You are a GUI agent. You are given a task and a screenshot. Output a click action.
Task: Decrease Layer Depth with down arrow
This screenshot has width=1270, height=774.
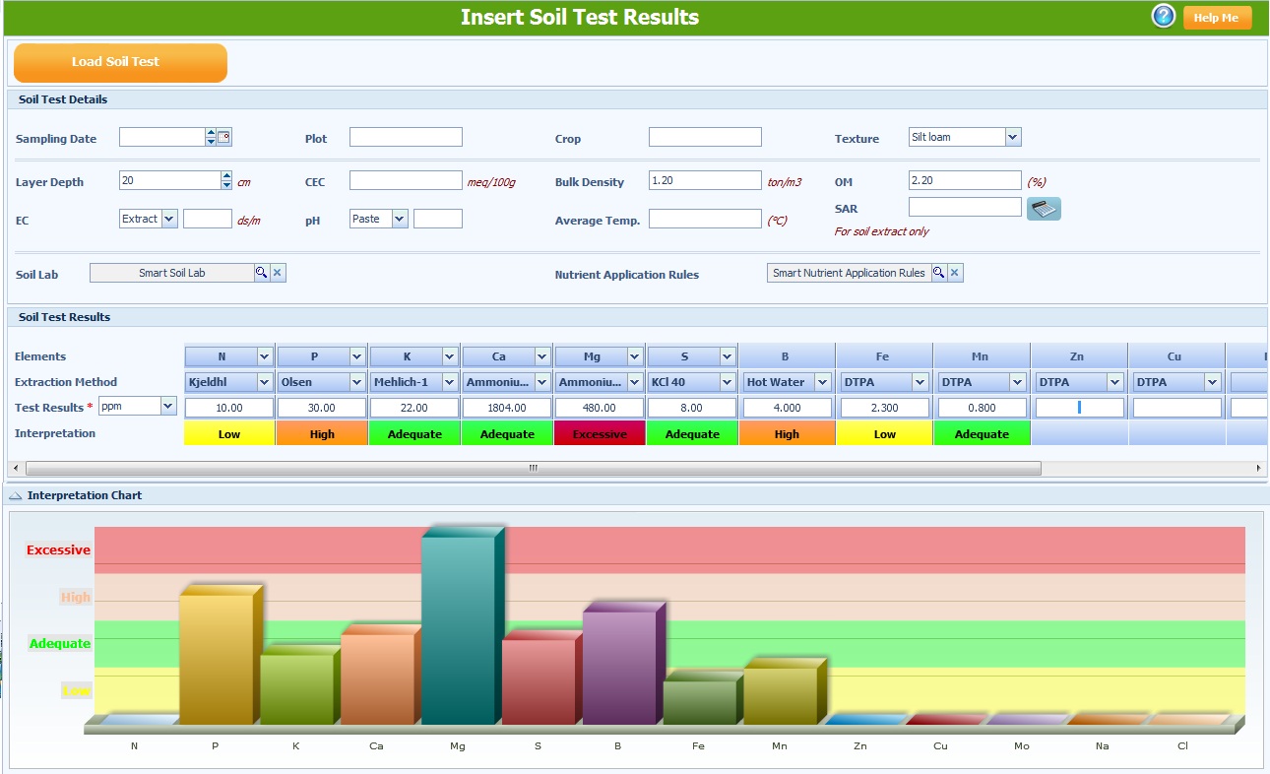point(226,185)
